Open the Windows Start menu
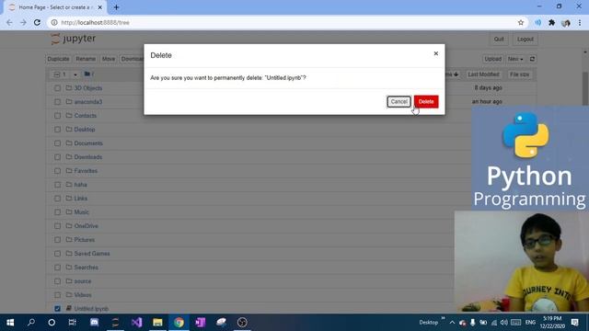Screen dimensions: 589x331 tap(10, 322)
